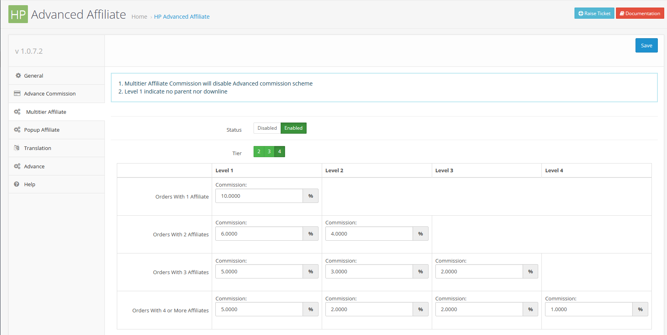
Task: Click the Popup Affiliate cogs icon
Action: tap(17, 130)
